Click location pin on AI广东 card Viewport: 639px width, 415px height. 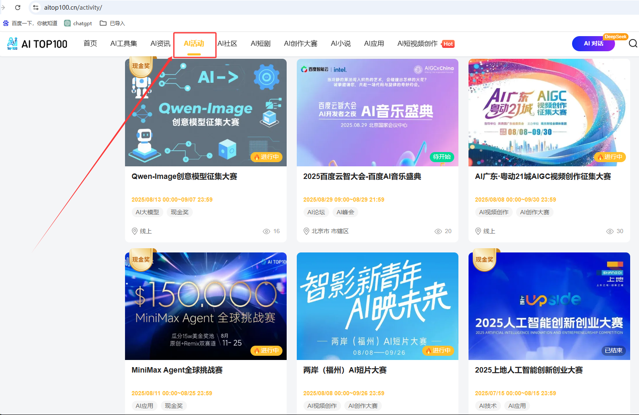point(478,231)
